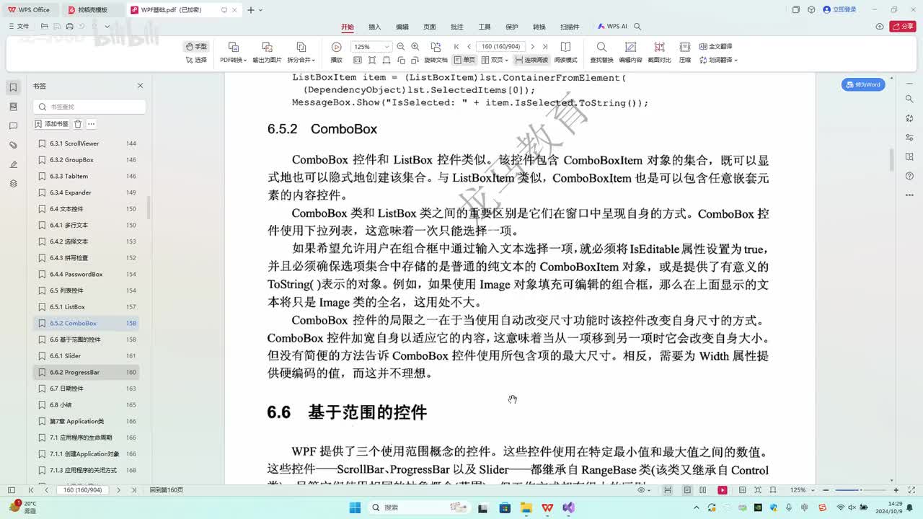923x519 pixels.
Task: Close the 书签 bookmark panel
Action: pyautogui.click(x=141, y=86)
